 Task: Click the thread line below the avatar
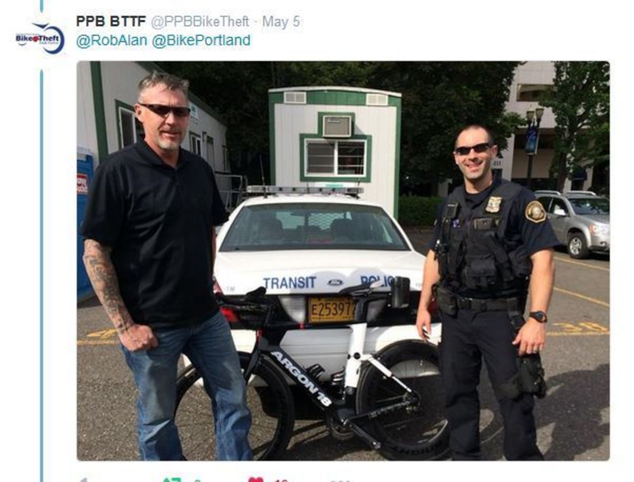point(41,276)
